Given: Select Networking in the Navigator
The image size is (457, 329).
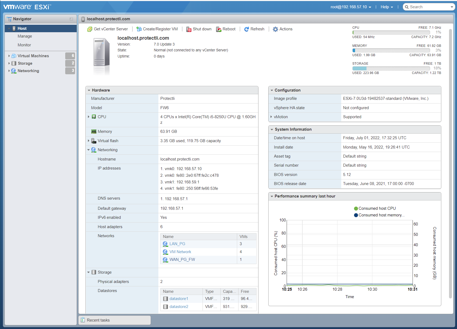Looking at the screenshot, I should (x=28, y=71).
